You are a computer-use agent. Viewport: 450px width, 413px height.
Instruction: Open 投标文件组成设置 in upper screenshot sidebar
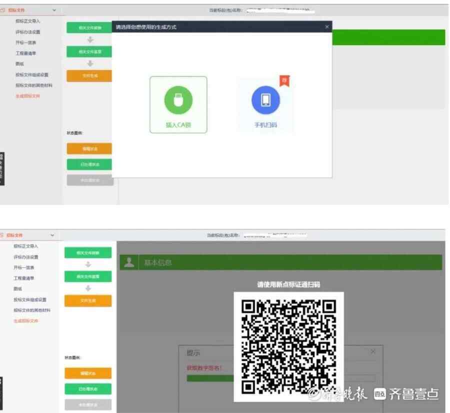point(32,74)
